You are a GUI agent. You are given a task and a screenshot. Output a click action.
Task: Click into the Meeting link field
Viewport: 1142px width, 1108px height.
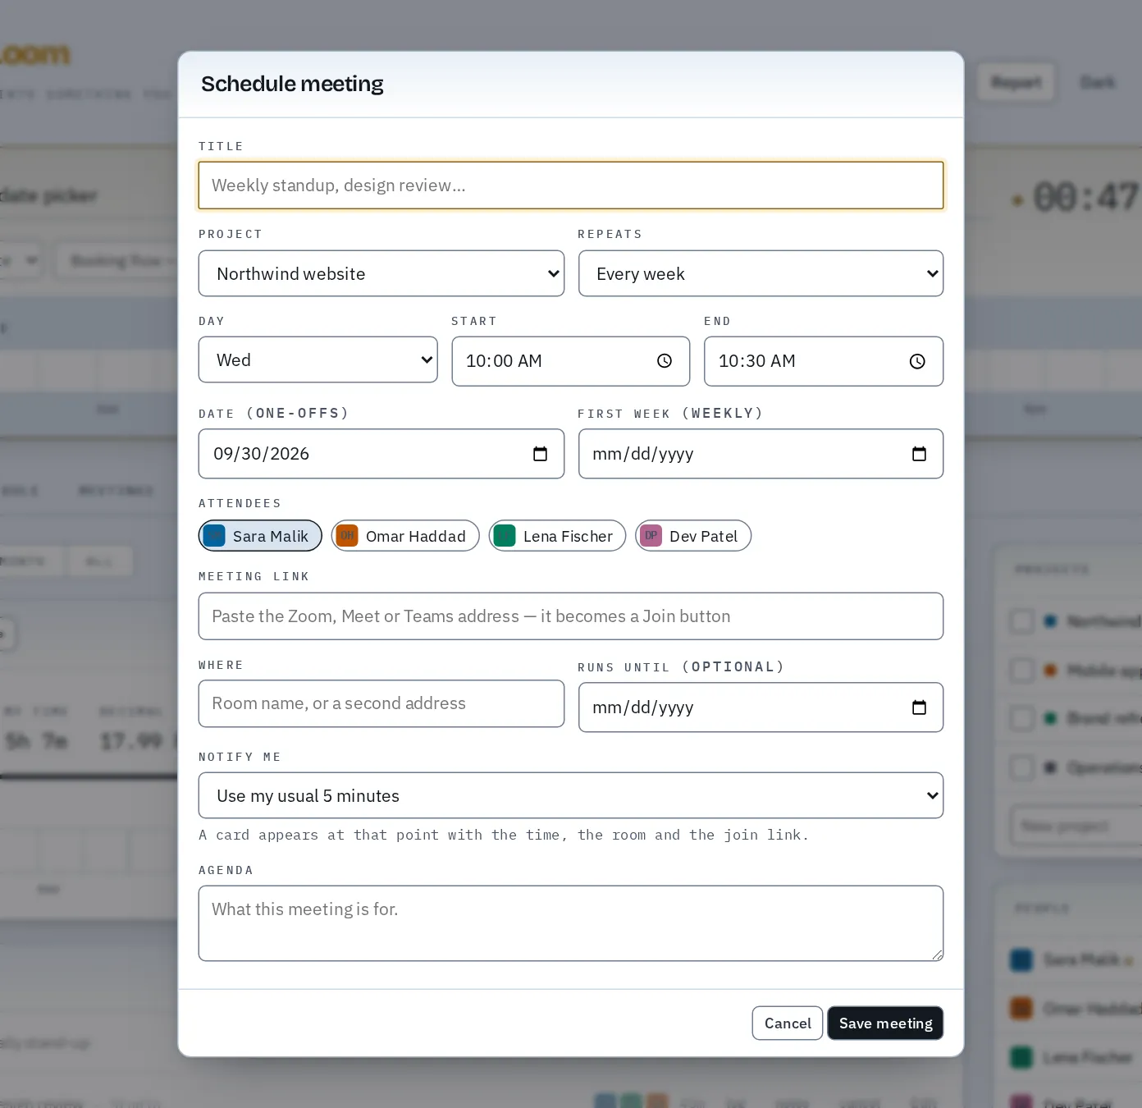click(x=571, y=616)
